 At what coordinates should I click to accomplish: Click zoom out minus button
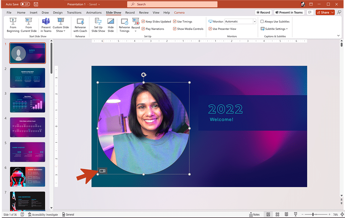[303, 214]
